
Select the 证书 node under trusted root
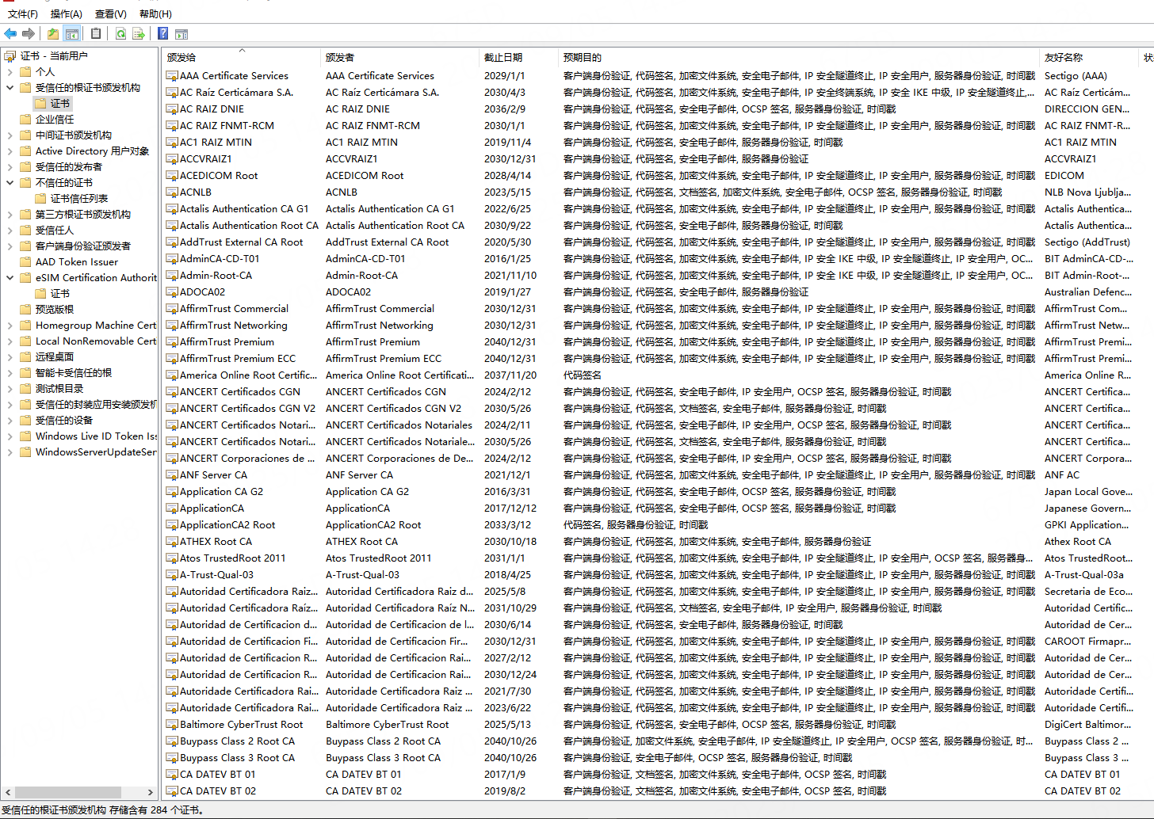[x=60, y=103]
